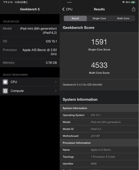Tap the Identifier ARM row

coord(99,164)
